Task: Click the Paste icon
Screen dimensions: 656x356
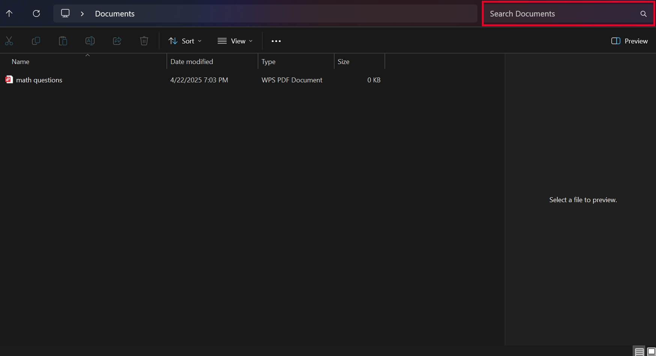Action: pos(63,41)
